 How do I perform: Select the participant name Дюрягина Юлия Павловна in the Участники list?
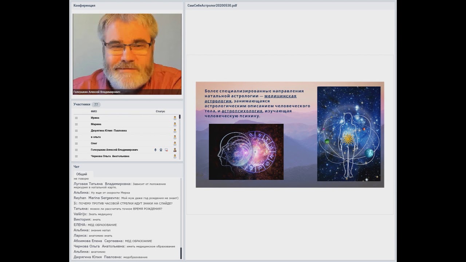(x=109, y=131)
